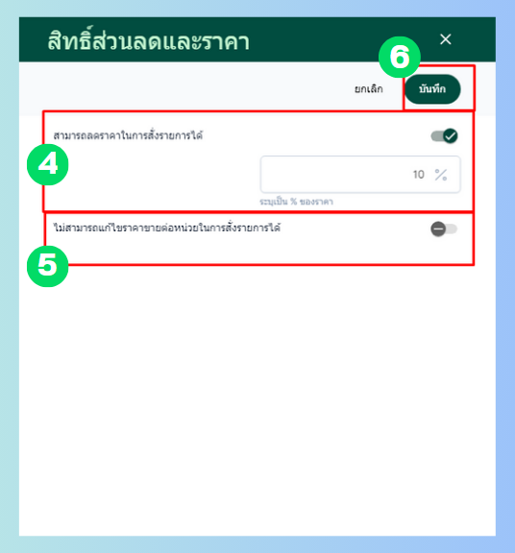
Task: Click the สิทธิ์ส่วนลดและราคา dialog title
Action: (x=149, y=40)
